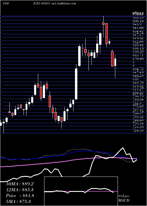Click the <<Live MACD label
The image size is (147, 206).
[124, 198]
